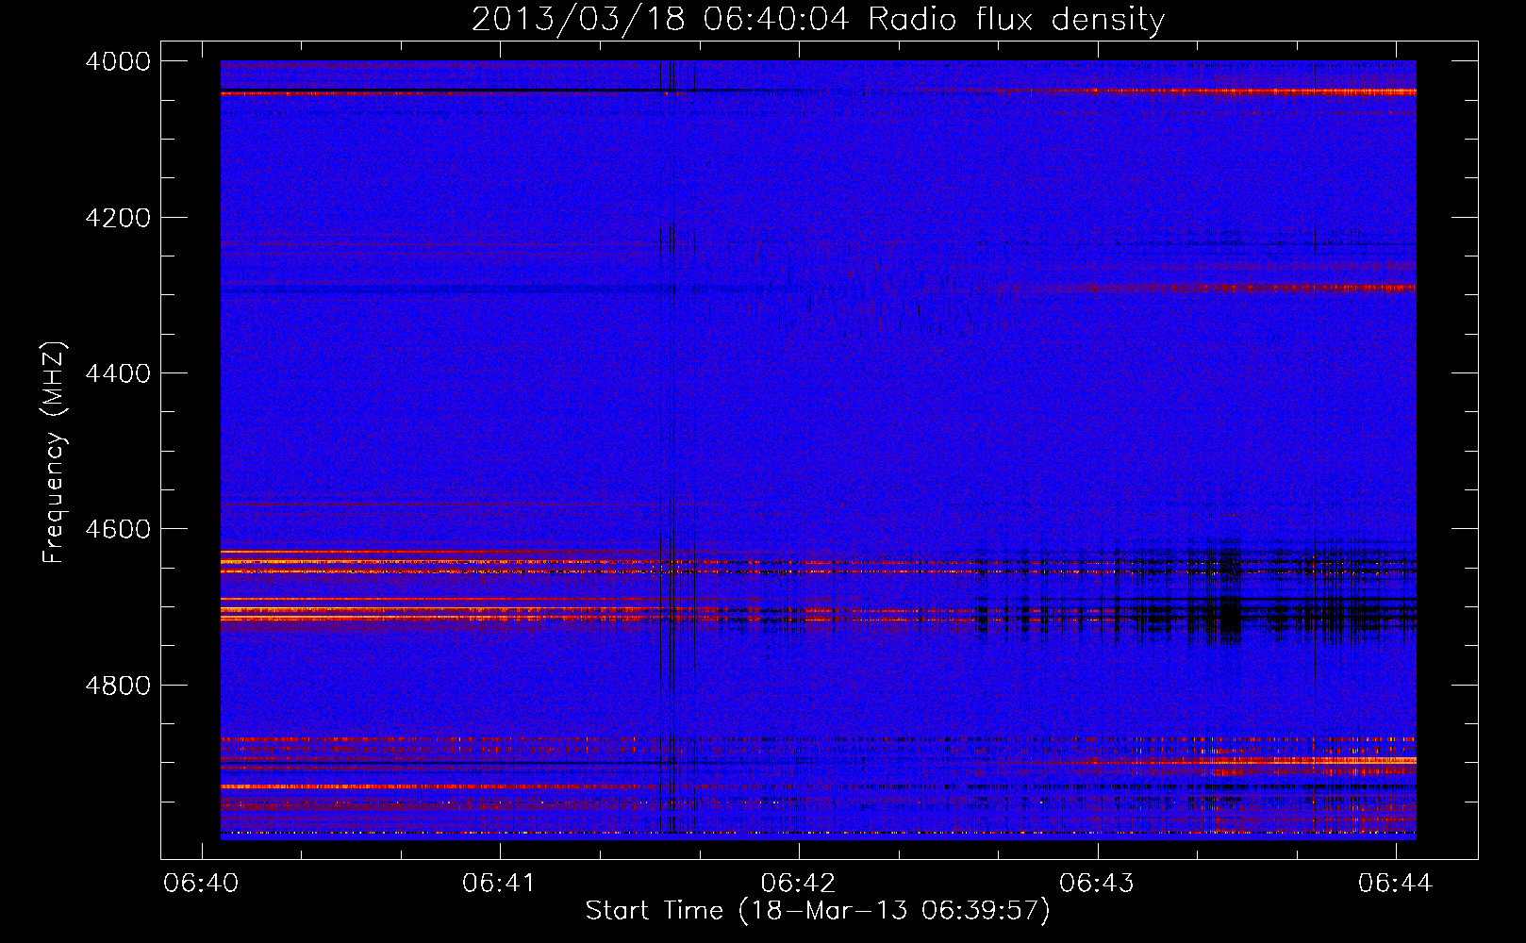The height and width of the screenshot is (943, 1526).
Task: Select the 4200 frequency axis label
Action: pyautogui.click(x=118, y=218)
